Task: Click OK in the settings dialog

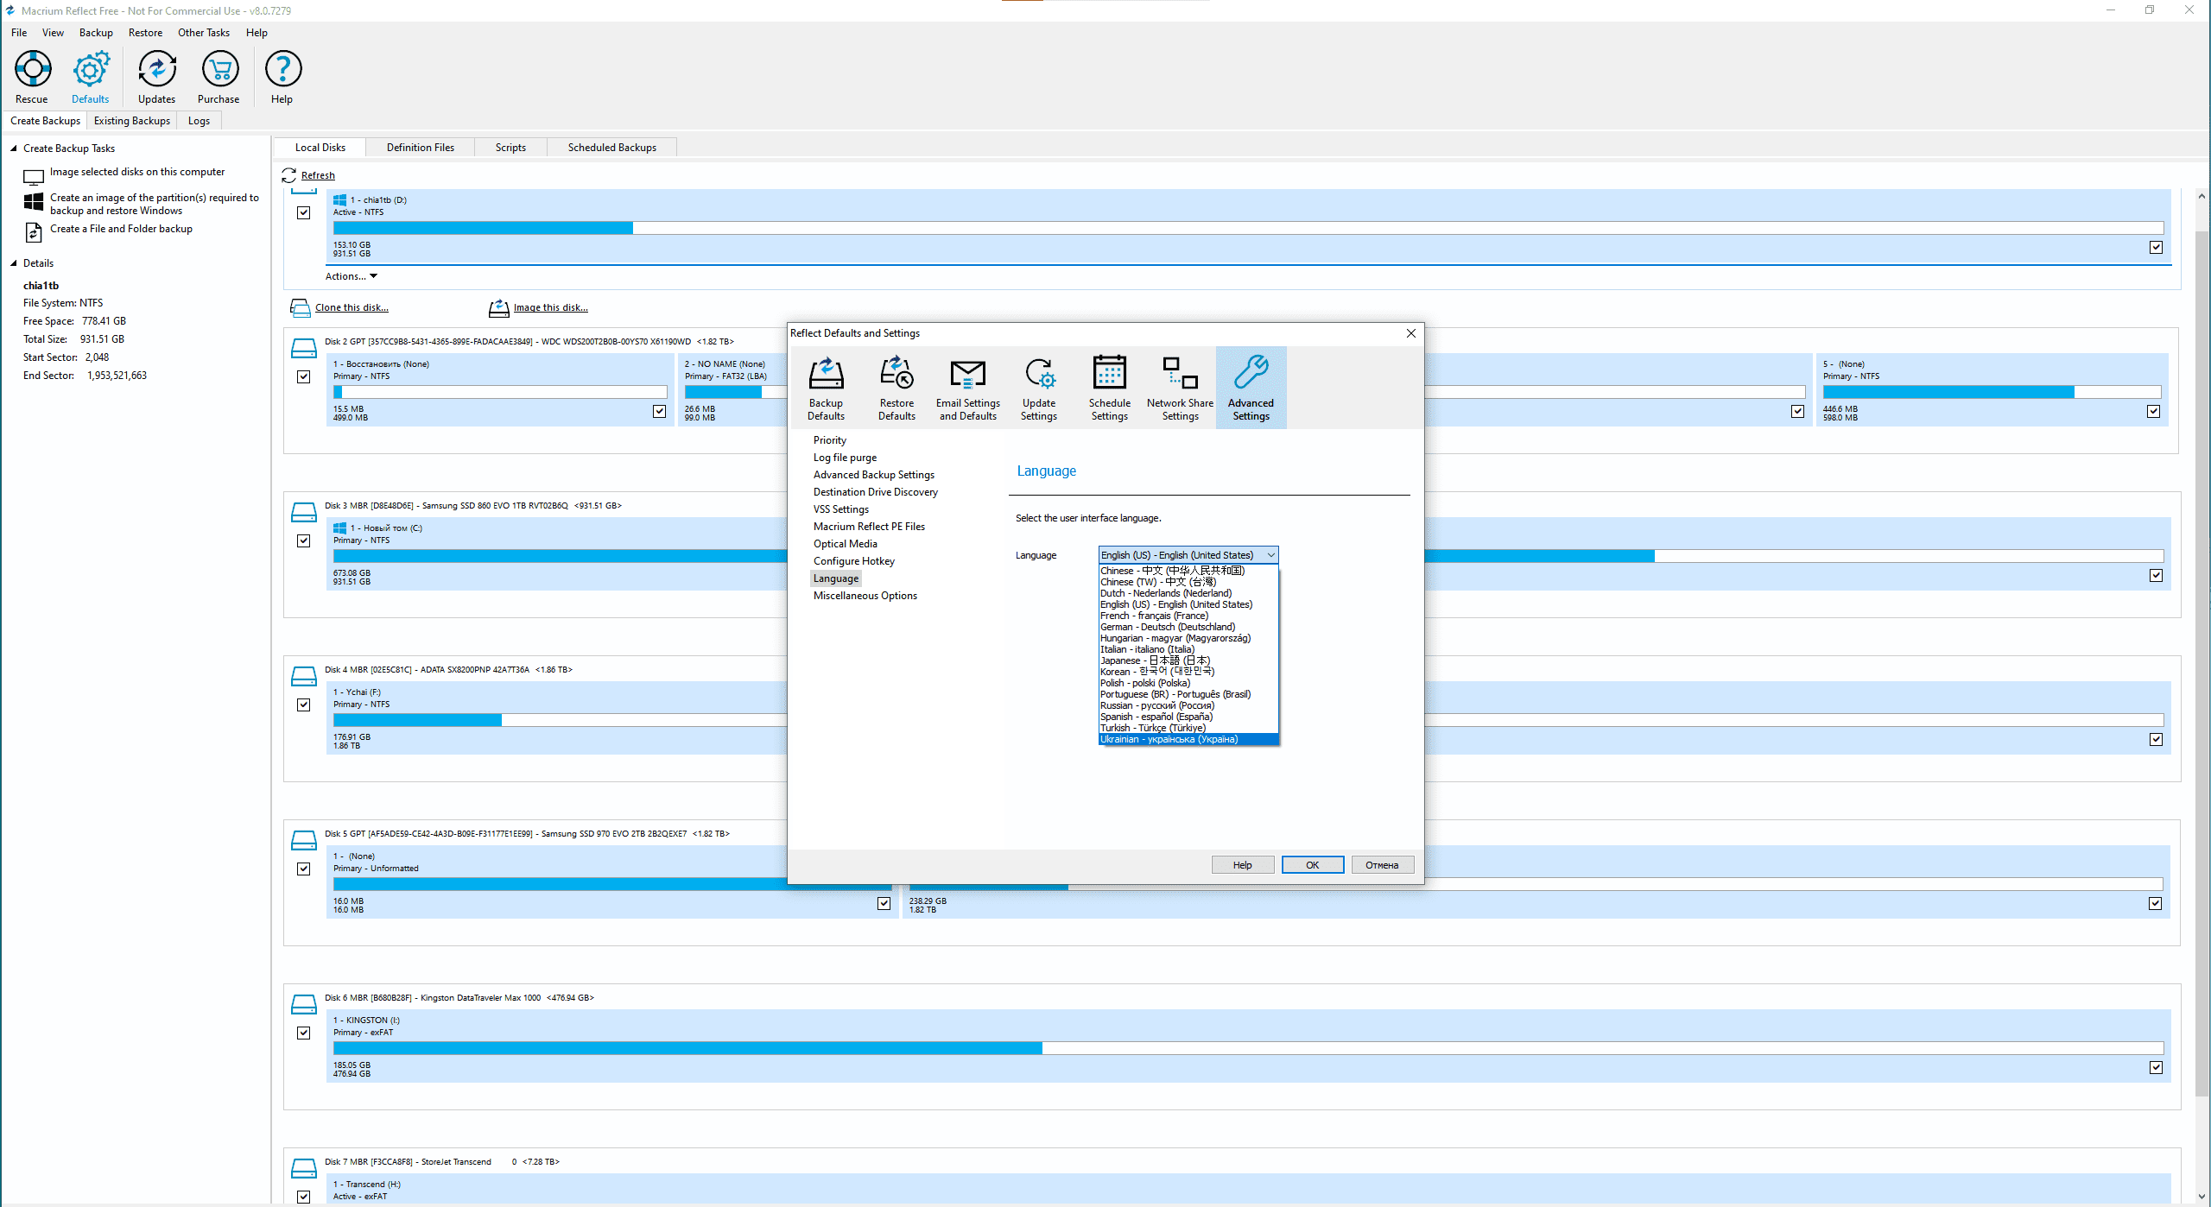Action: click(1312, 865)
